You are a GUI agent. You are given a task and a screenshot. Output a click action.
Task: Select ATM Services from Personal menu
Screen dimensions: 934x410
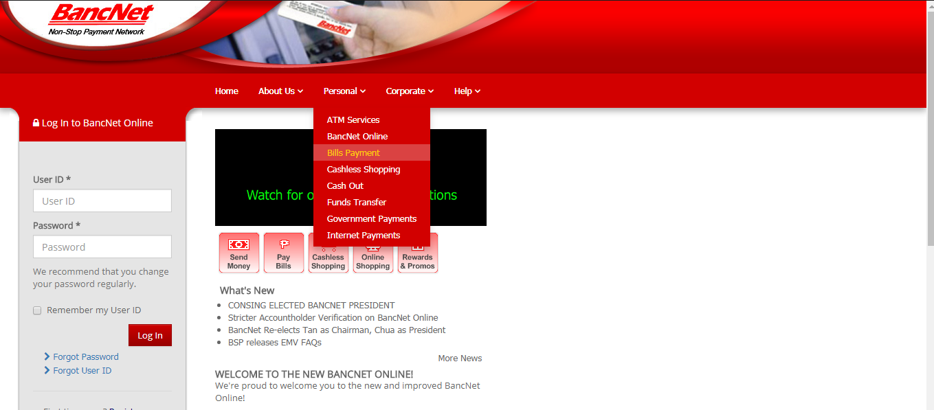point(372,119)
